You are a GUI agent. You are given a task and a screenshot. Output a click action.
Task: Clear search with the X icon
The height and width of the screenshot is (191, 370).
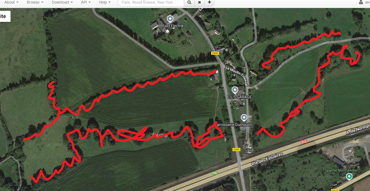click(199, 2)
